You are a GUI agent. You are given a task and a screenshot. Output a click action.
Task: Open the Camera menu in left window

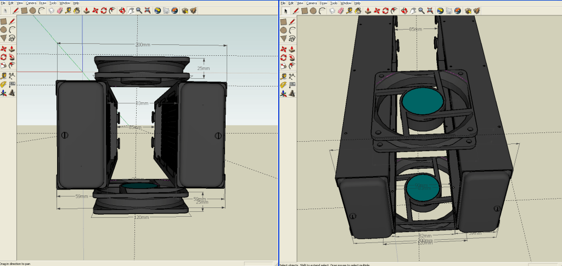point(31,3)
